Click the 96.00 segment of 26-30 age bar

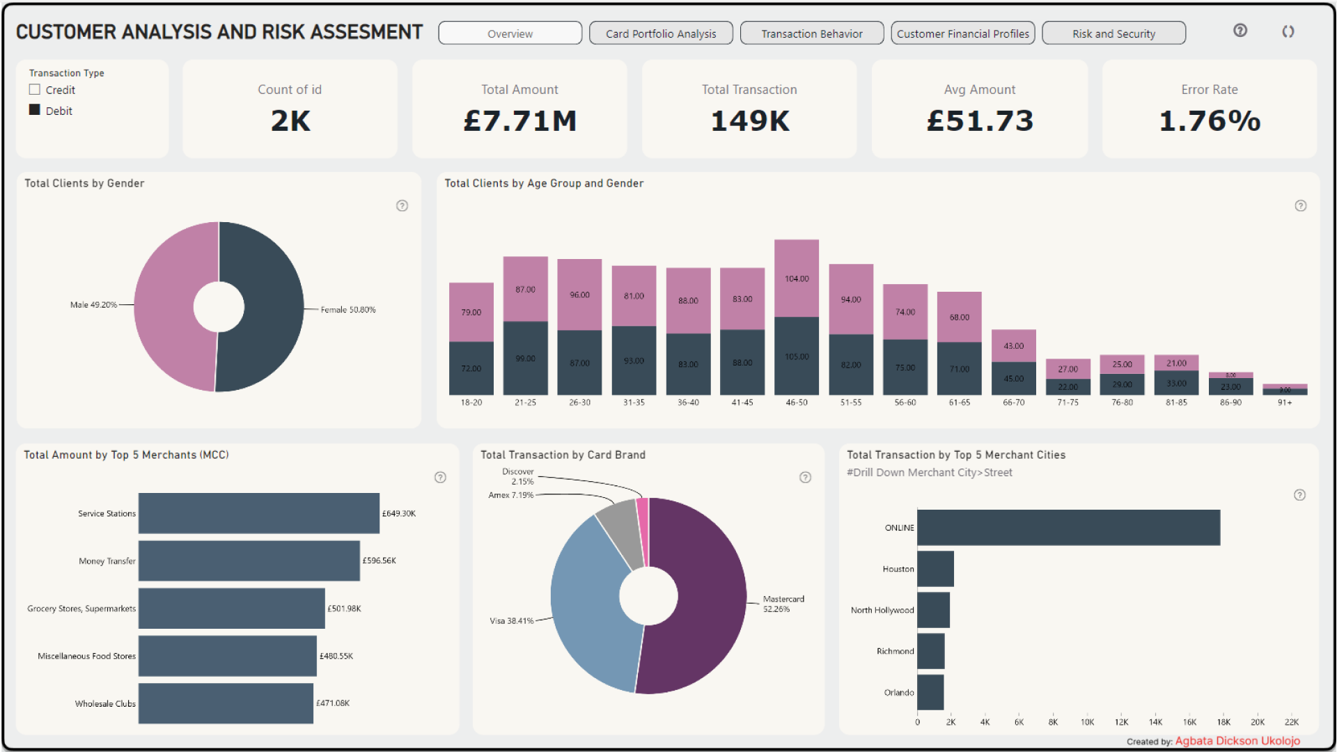580,295
